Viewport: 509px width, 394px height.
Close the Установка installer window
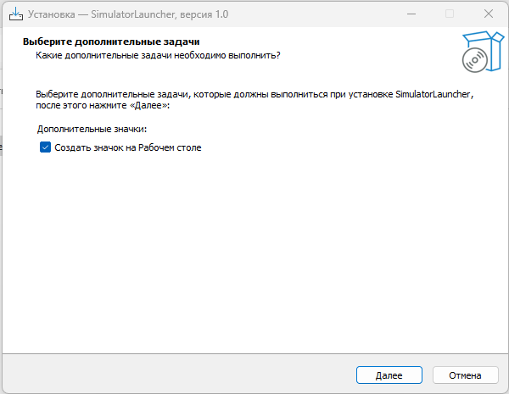[x=489, y=14]
